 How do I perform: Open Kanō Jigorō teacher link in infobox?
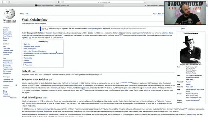tap(189, 87)
